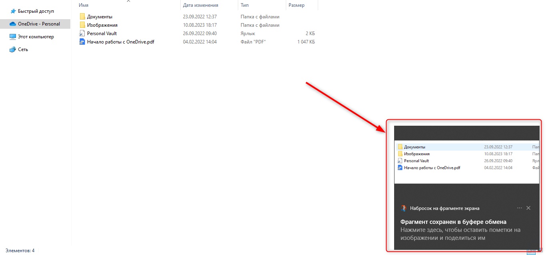Sort files by the Размер column
Viewport: 546px width, 255px height.
pyautogui.click(x=296, y=5)
